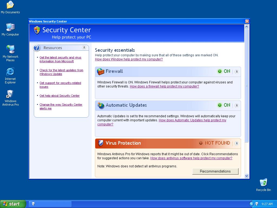Click the Automatic Updates globe icon
Image resolution: width=277 pixels, height=208 pixels.
pos(101,105)
